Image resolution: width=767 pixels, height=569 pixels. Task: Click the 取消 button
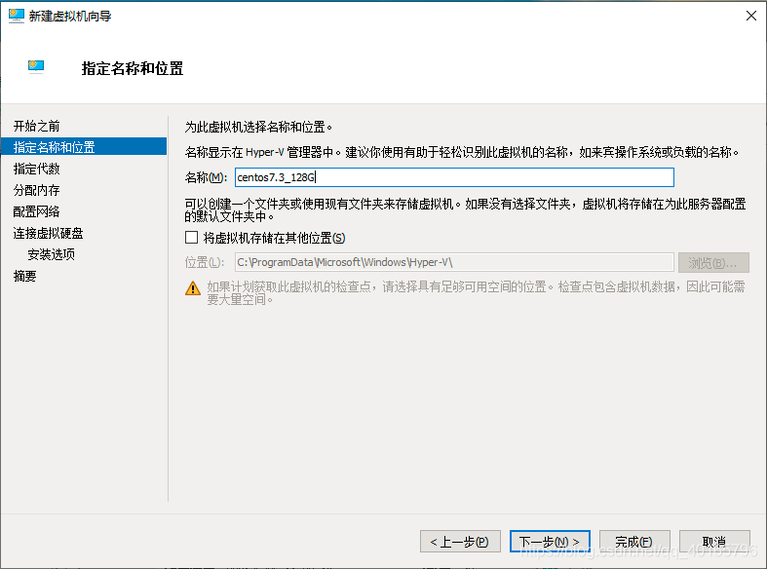[x=714, y=541]
